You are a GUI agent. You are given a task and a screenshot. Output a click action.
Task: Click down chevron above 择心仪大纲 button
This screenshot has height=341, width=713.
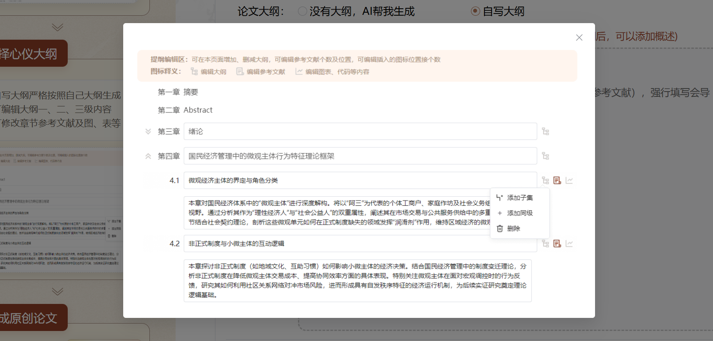click(x=57, y=27)
